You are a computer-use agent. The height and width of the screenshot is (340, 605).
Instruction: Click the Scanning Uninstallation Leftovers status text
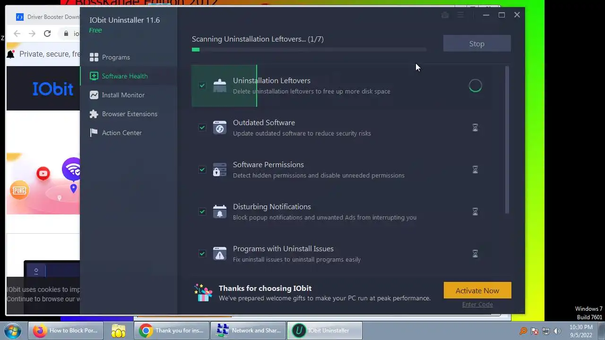[x=258, y=39]
